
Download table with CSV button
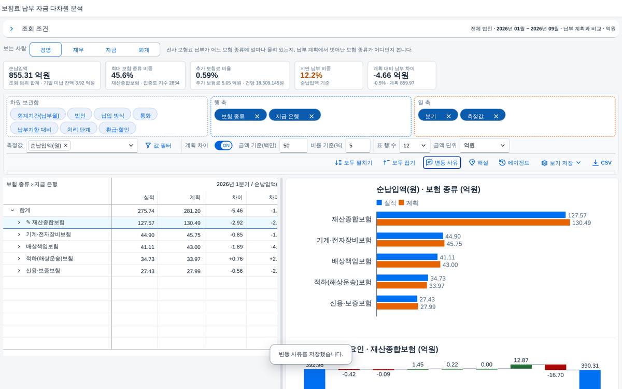[x=602, y=163]
